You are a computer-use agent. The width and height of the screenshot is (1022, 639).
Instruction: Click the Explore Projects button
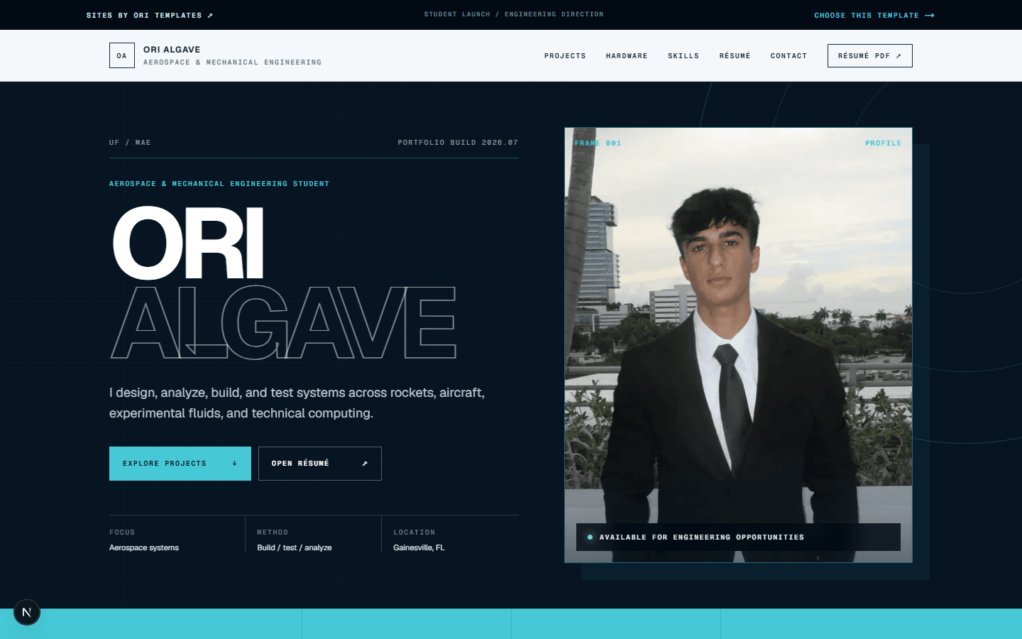[180, 464]
